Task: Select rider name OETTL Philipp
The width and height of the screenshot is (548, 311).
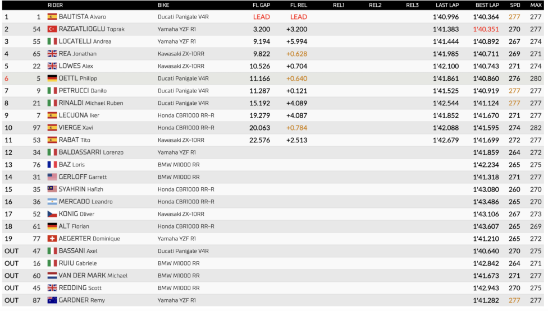Action: pyautogui.click(x=78, y=78)
